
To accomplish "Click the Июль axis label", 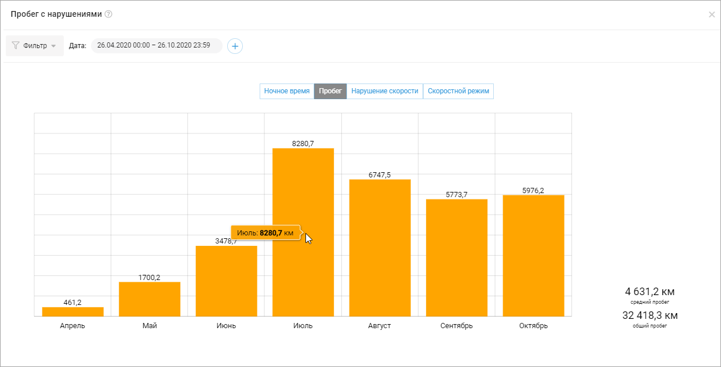I will pyautogui.click(x=303, y=326).
